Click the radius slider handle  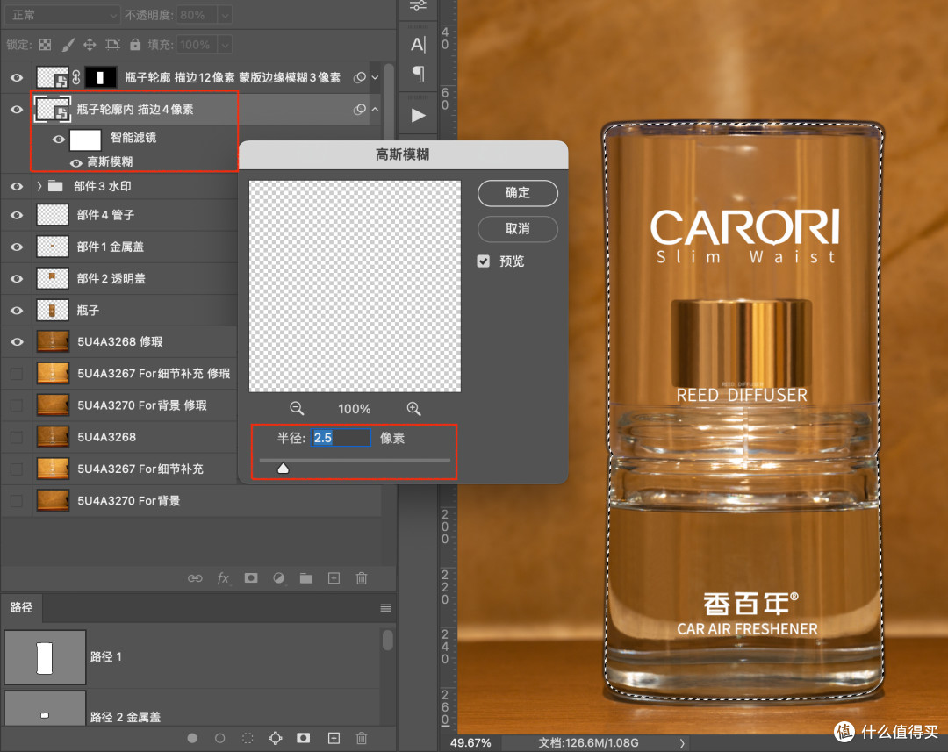tap(283, 469)
